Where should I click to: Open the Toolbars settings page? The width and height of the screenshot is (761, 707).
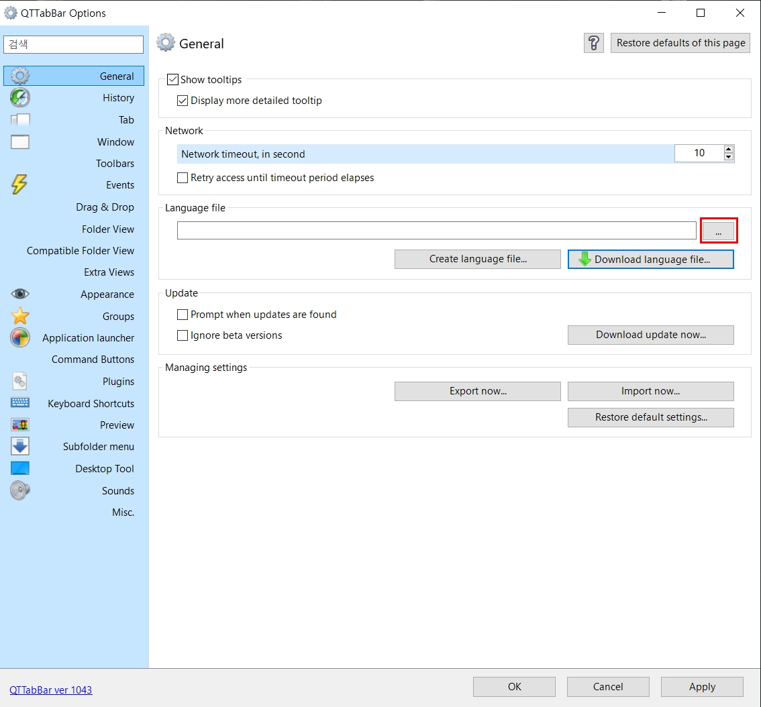(115, 164)
